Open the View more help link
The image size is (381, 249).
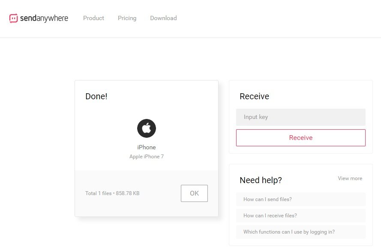(x=350, y=178)
